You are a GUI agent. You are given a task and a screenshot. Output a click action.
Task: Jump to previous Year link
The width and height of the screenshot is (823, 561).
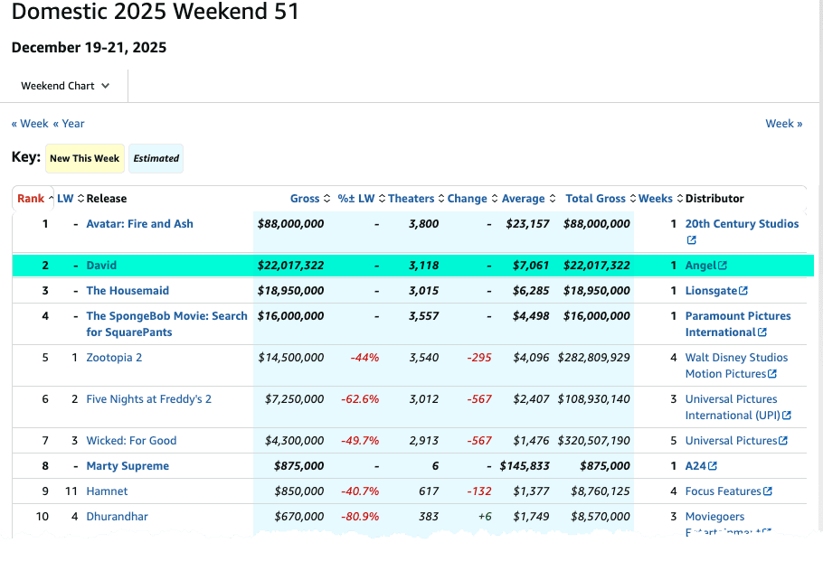click(69, 124)
